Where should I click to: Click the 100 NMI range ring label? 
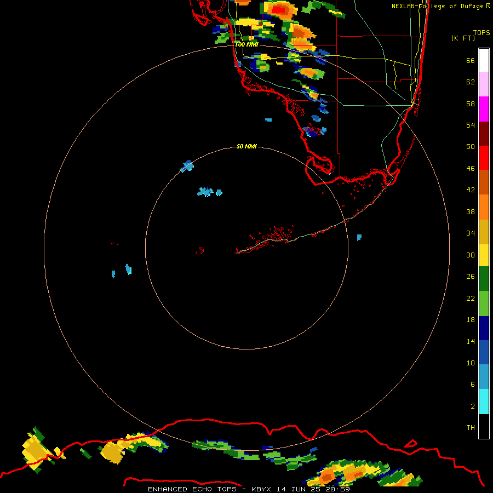(246, 44)
